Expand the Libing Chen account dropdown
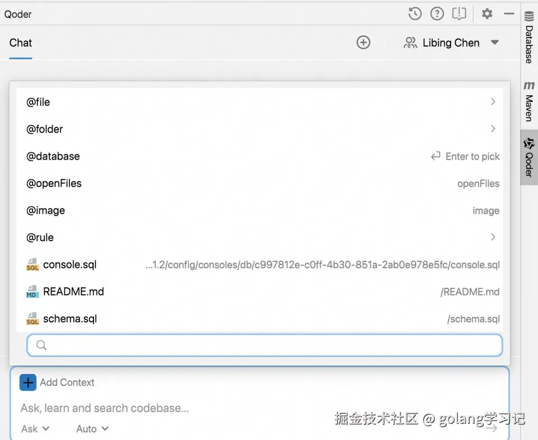This screenshot has height=440, width=538. pos(494,43)
